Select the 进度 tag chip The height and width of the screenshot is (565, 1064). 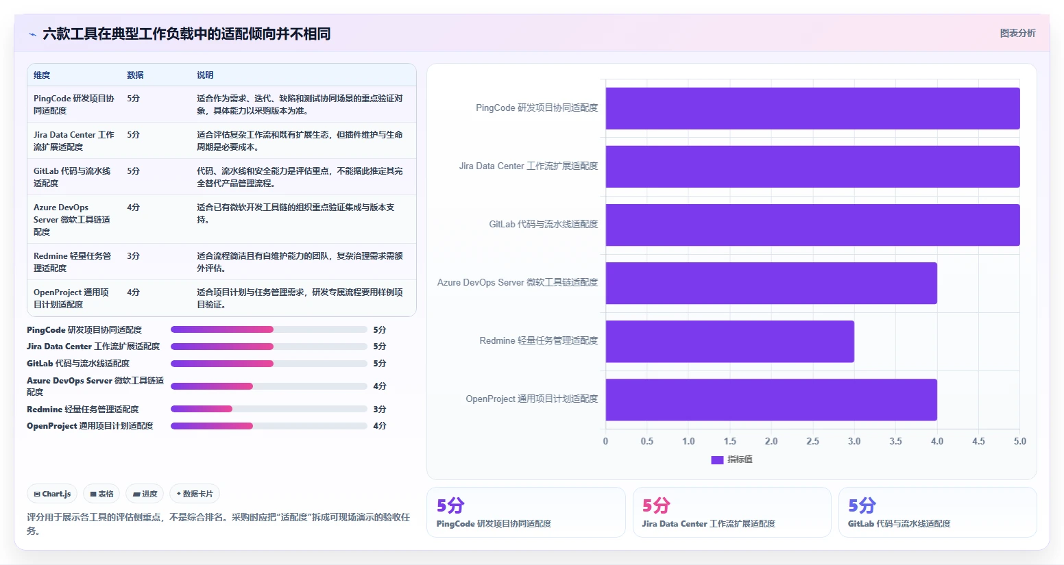click(x=145, y=494)
